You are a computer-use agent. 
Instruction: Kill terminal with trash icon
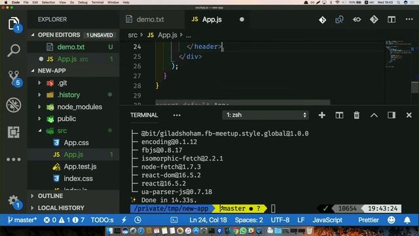[356, 115]
